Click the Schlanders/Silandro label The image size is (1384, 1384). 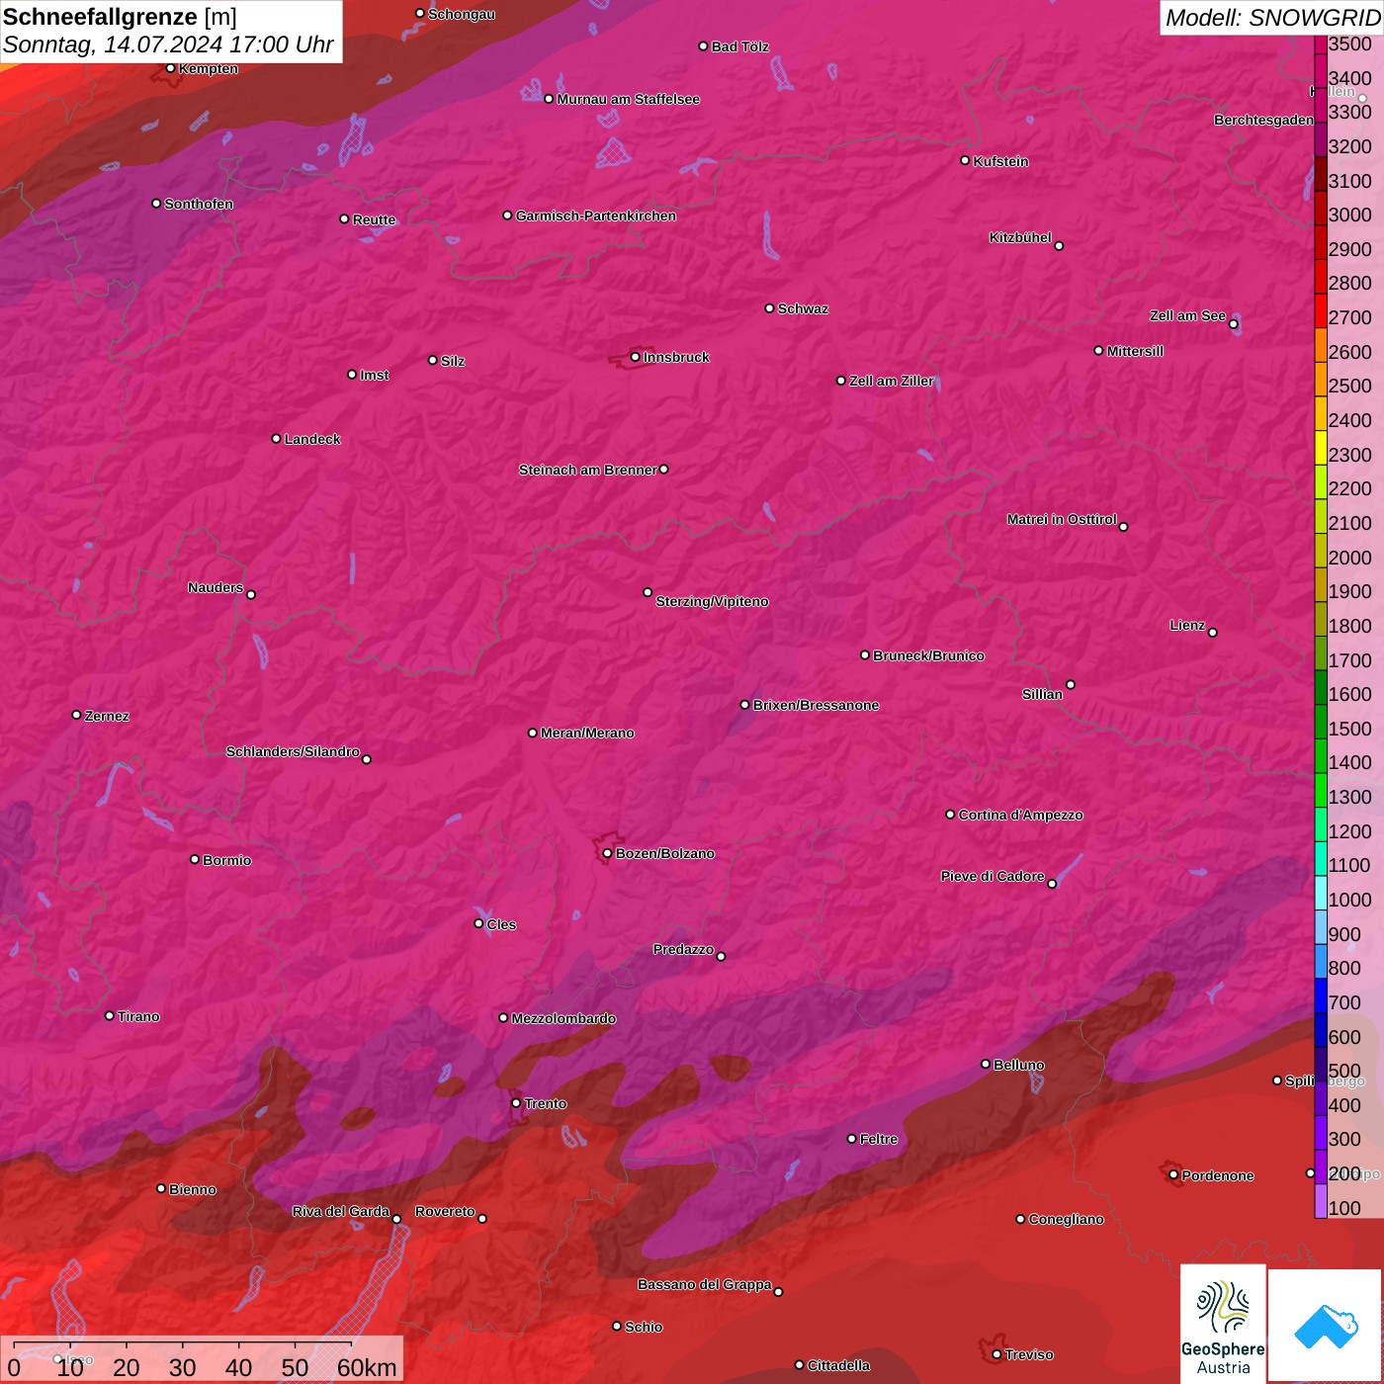(x=293, y=751)
